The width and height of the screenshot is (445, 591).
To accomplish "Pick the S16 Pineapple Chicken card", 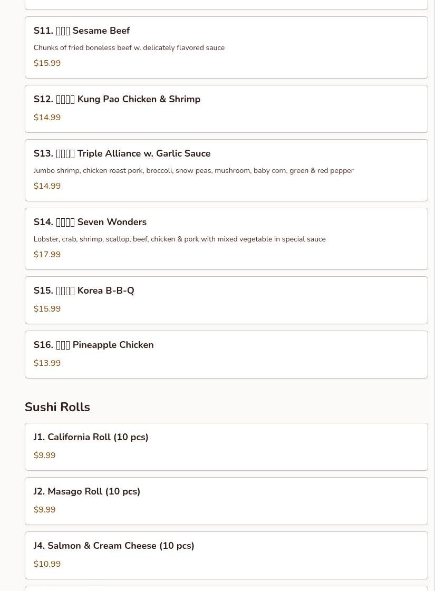I will (x=226, y=355).
